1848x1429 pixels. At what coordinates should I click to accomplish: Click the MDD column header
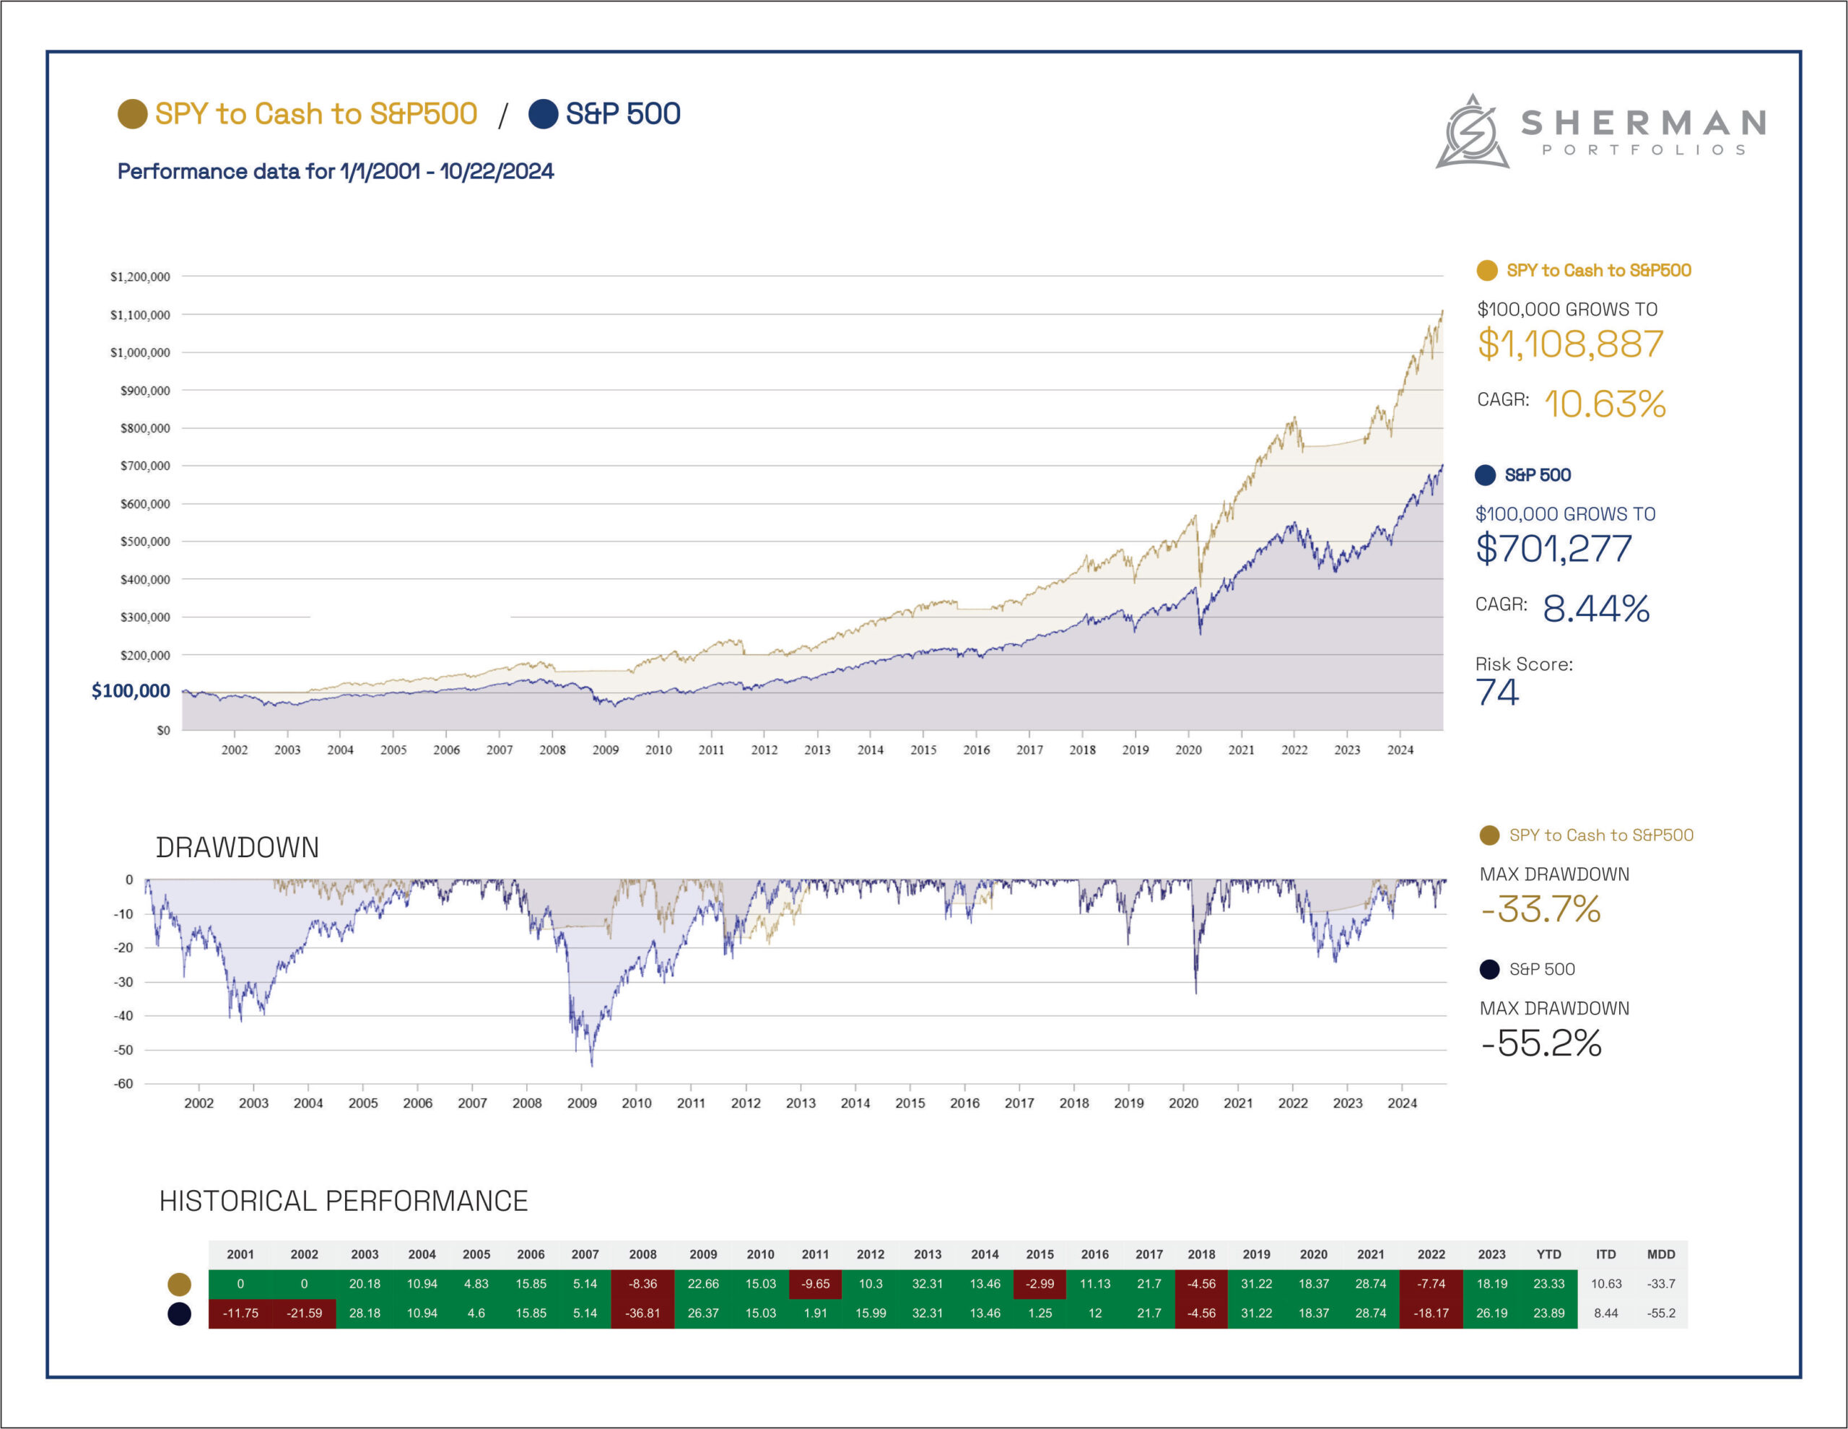click(1660, 1254)
